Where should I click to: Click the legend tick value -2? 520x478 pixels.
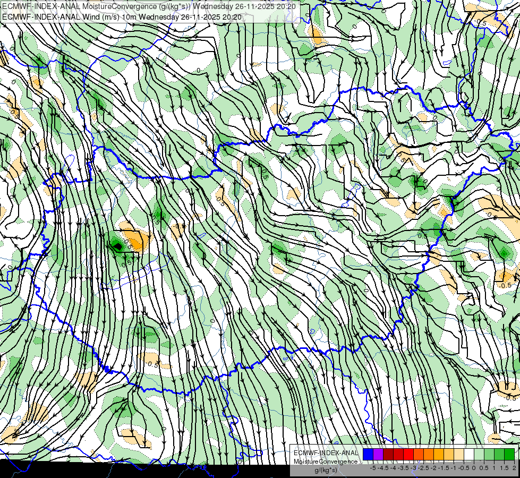click(433, 468)
